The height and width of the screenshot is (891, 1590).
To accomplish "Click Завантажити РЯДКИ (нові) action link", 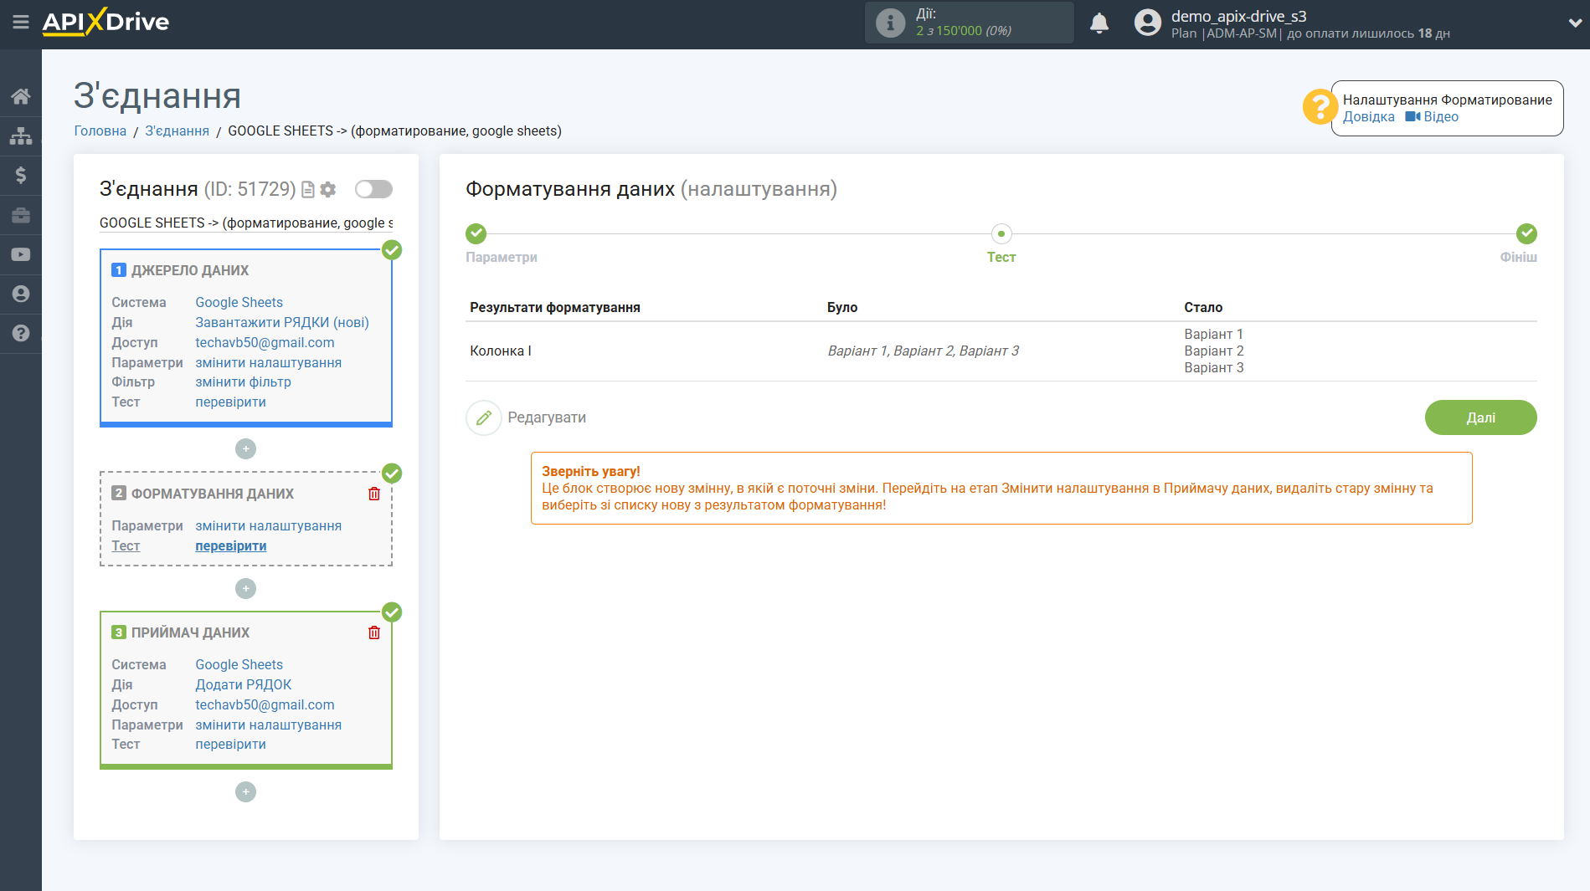I will click(x=282, y=322).
